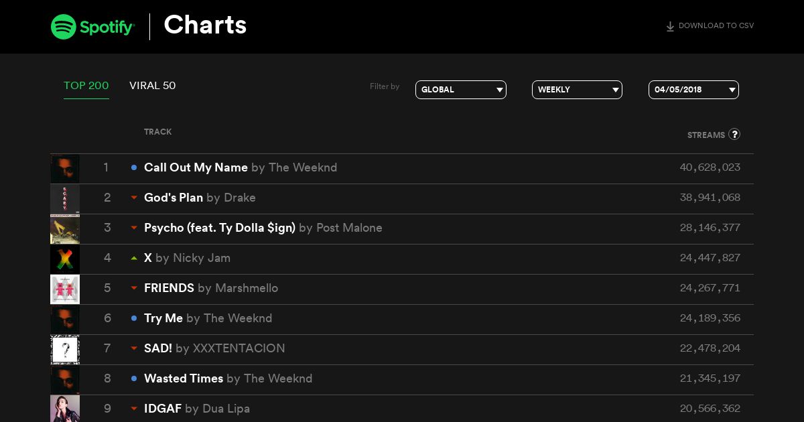Viewport: 804px width, 422px height.
Task: Click the blue dot beside Call Out My Name
Action: [x=134, y=167]
